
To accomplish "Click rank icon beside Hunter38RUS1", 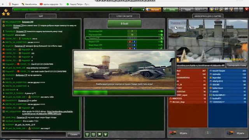I will coord(211,95).
